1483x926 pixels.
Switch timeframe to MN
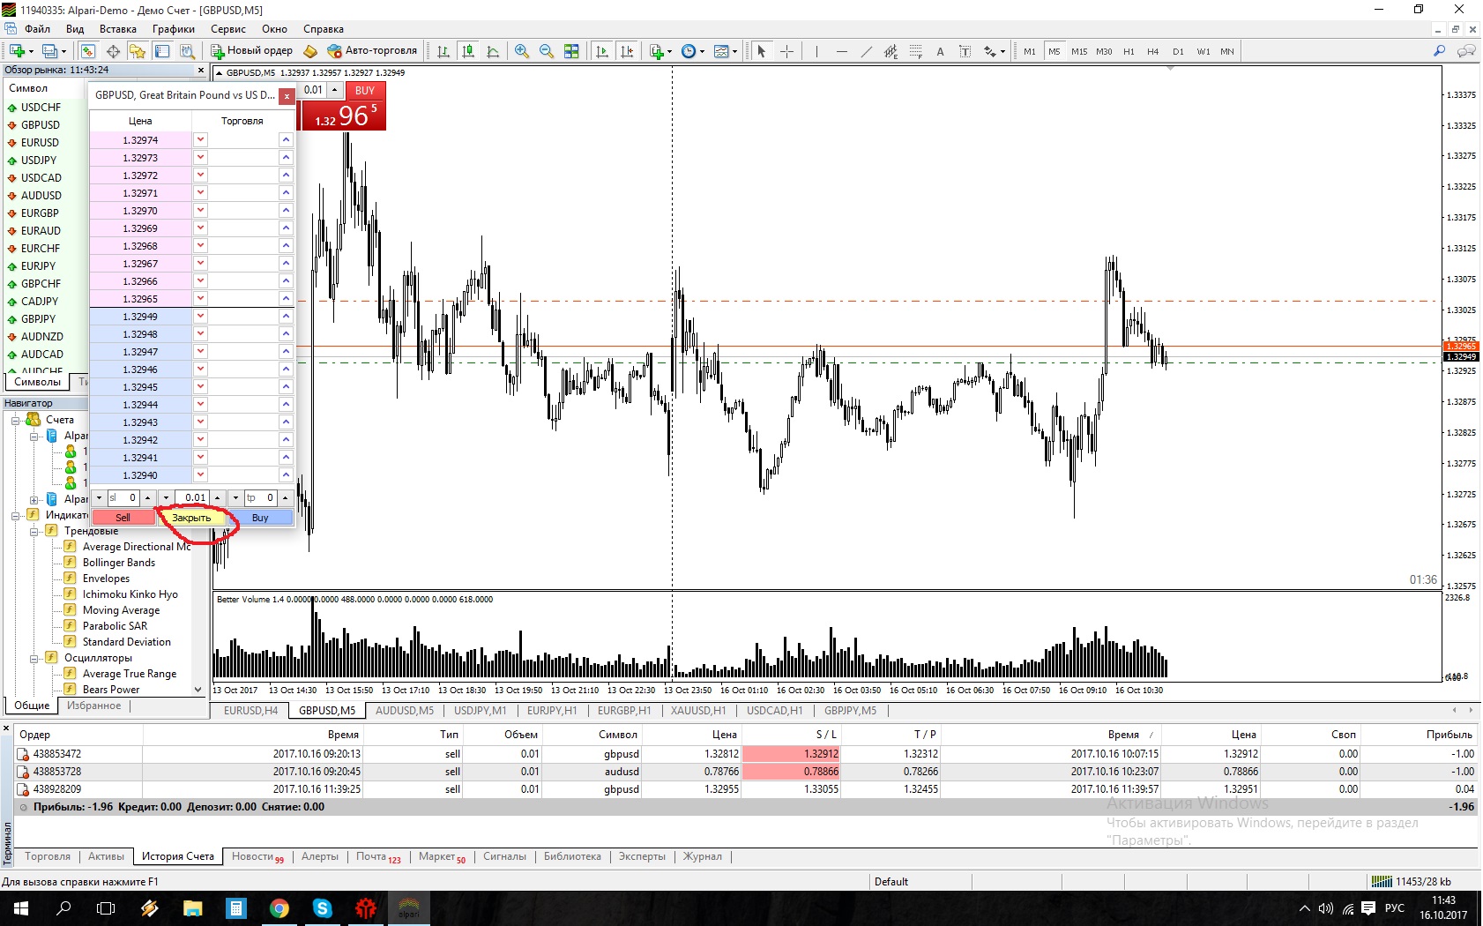click(1226, 51)
